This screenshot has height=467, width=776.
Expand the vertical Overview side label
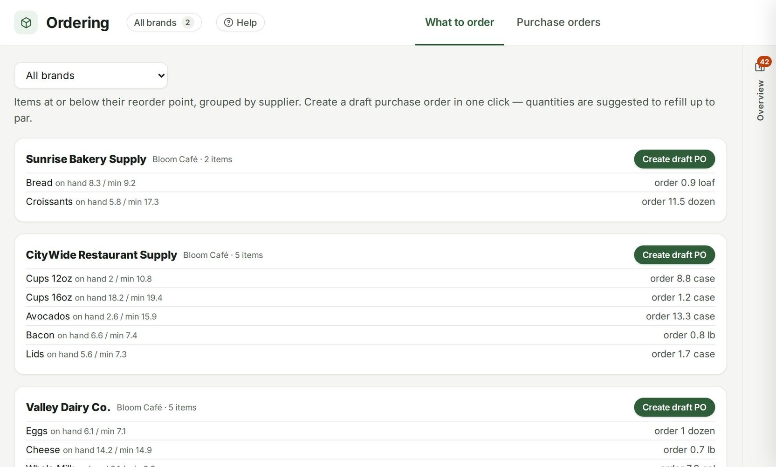pyautogui.click(x=761, y=100)
